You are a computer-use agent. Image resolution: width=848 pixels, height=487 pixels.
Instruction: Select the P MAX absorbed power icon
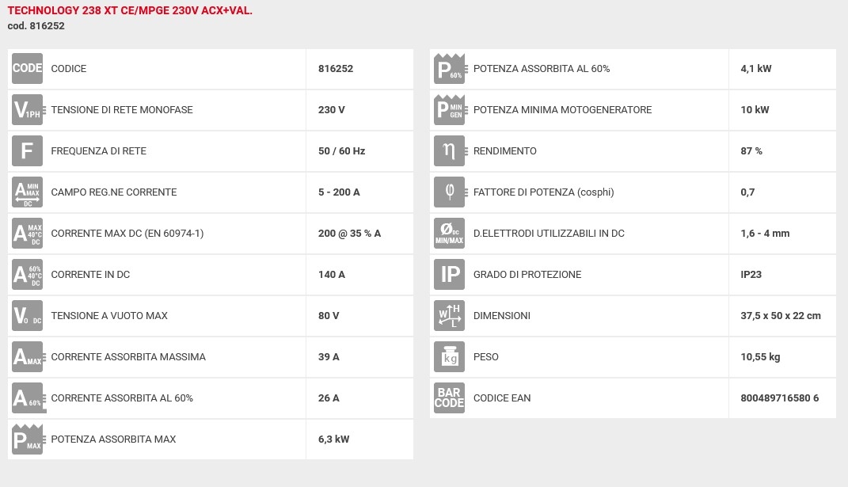point(29,439)
